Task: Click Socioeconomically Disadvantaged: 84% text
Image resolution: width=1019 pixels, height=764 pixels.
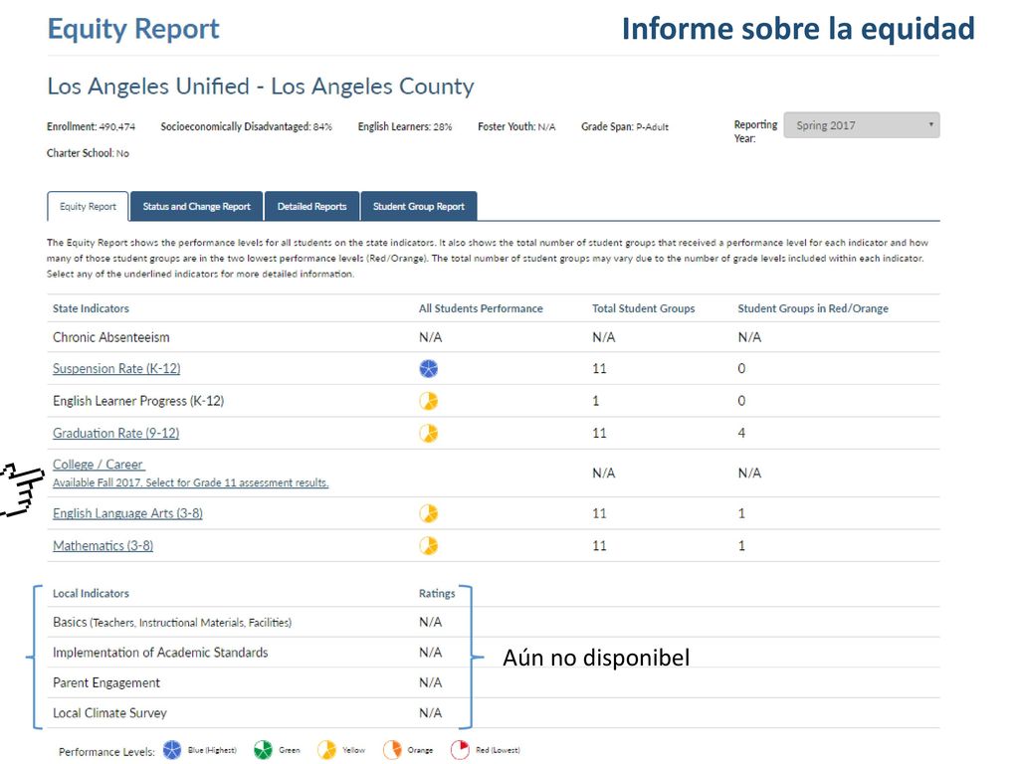Action: coord(247,126)
